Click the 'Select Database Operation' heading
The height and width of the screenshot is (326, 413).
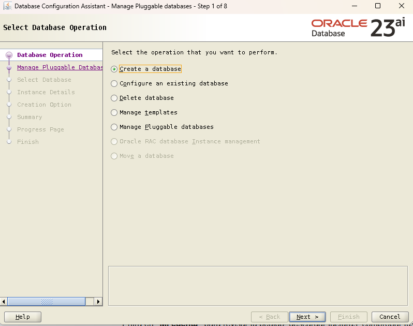55,27
